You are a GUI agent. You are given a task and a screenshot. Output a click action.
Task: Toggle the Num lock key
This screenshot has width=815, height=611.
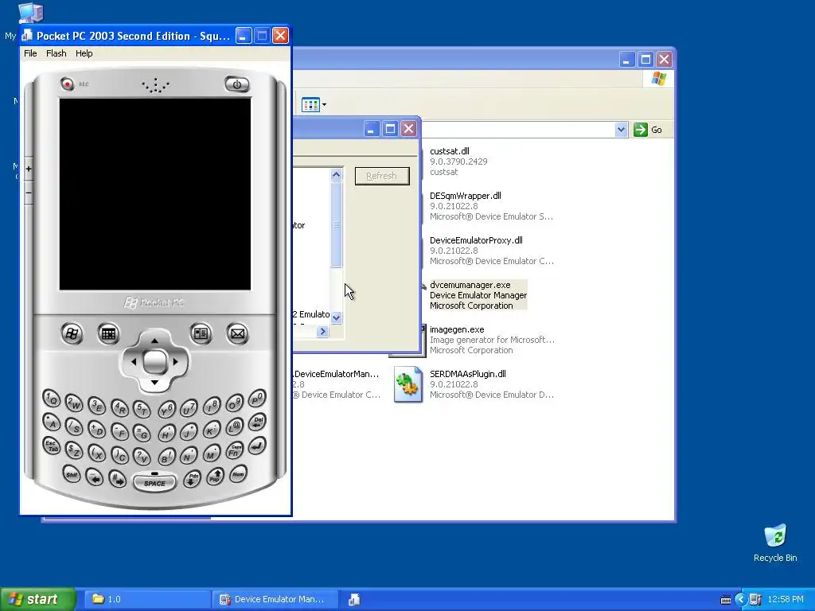coord(238,474)
